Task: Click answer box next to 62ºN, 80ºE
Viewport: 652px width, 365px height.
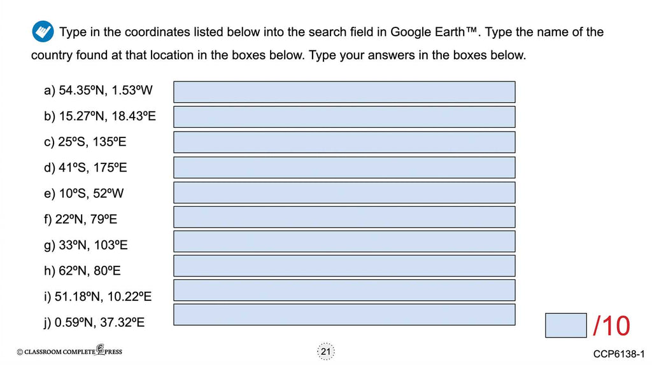Action: [344, 266]
